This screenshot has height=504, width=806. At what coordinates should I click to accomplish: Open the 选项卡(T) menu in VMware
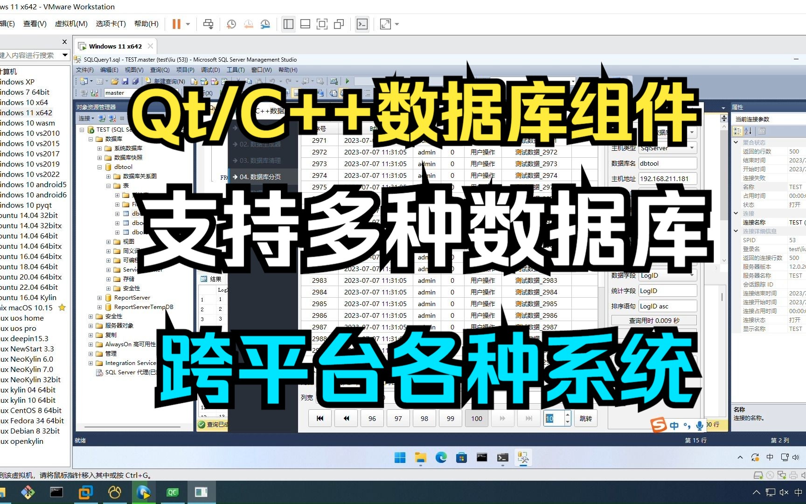[111, 24]
